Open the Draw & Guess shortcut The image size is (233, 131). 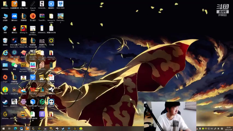(33, 4)
